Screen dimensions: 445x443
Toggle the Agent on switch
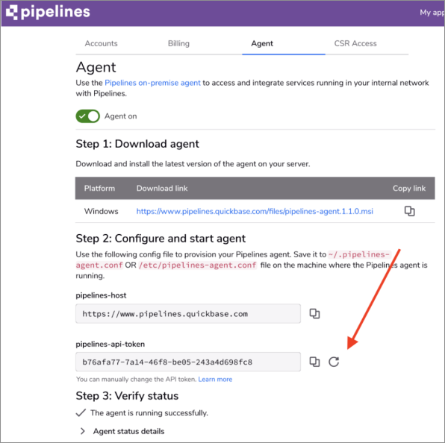(87, 116)
